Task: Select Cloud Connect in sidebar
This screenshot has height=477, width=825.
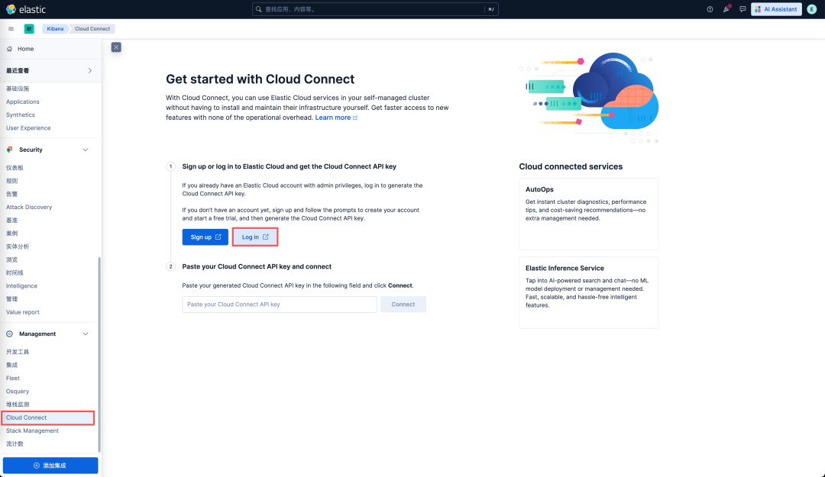Action: coord(48,417)
